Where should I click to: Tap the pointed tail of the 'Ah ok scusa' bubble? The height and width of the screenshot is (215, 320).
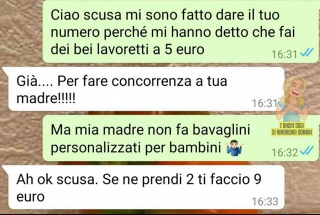[5, 169]
